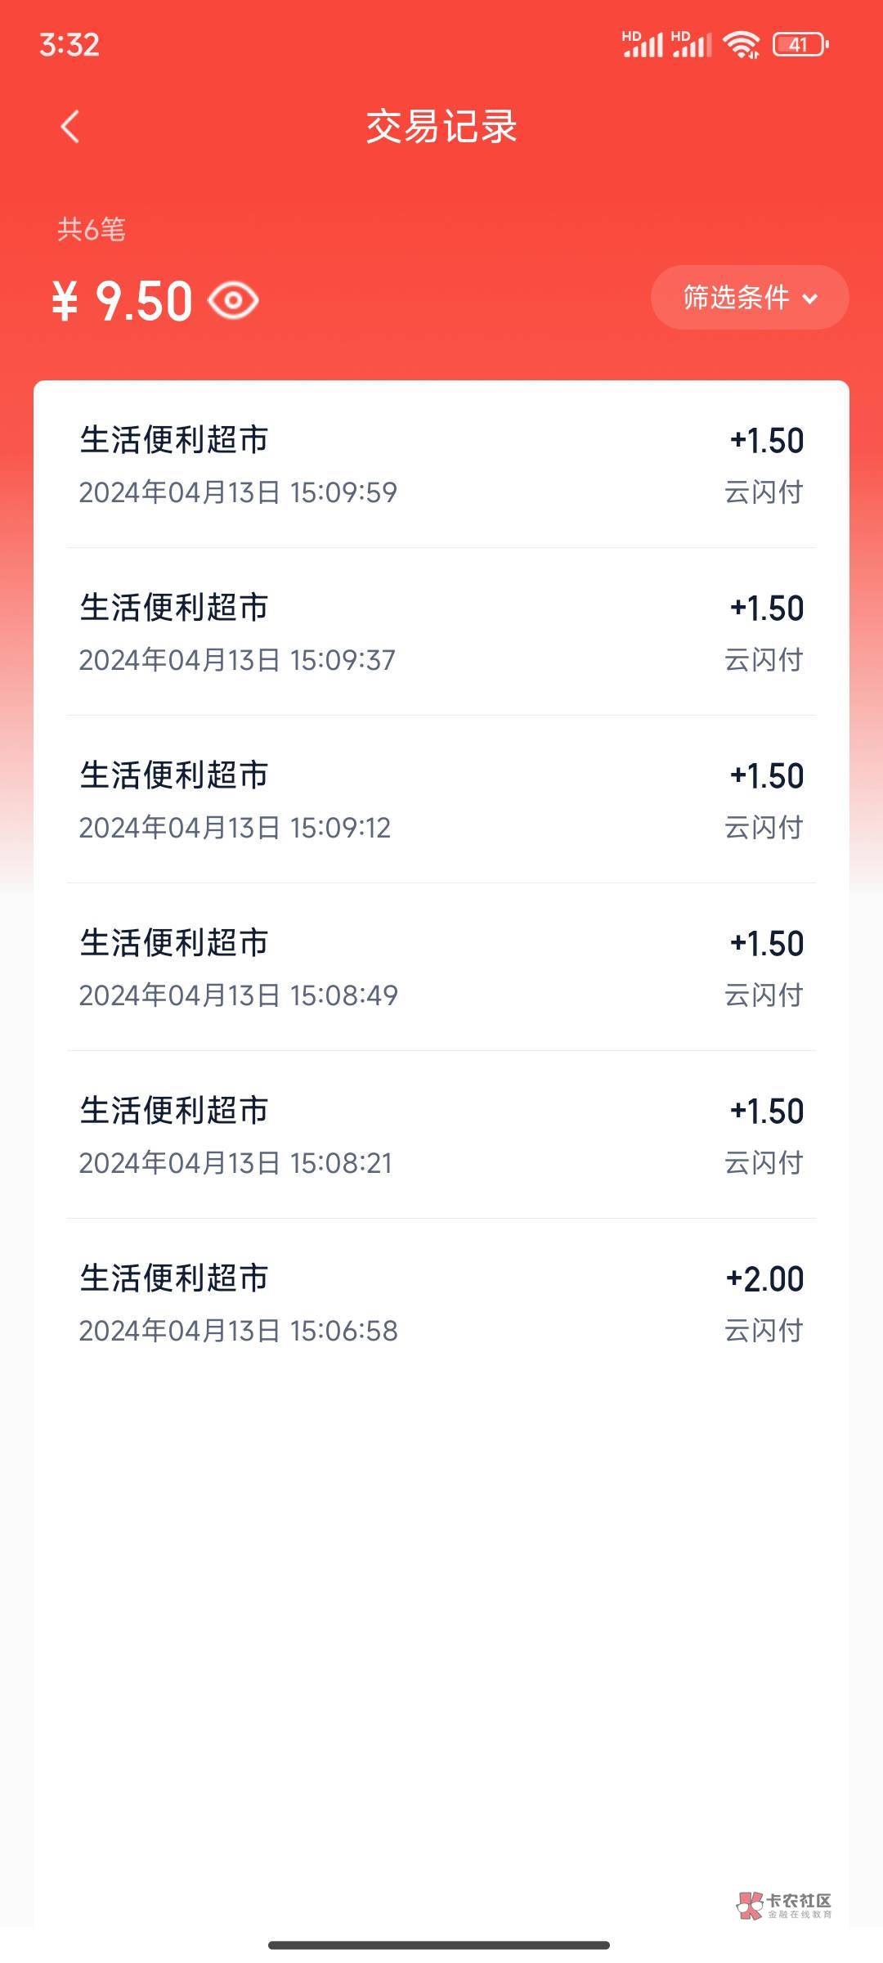Tap the first HD signal strength icon
This screenshot has height=1963, width=883.
coord(642,44)
